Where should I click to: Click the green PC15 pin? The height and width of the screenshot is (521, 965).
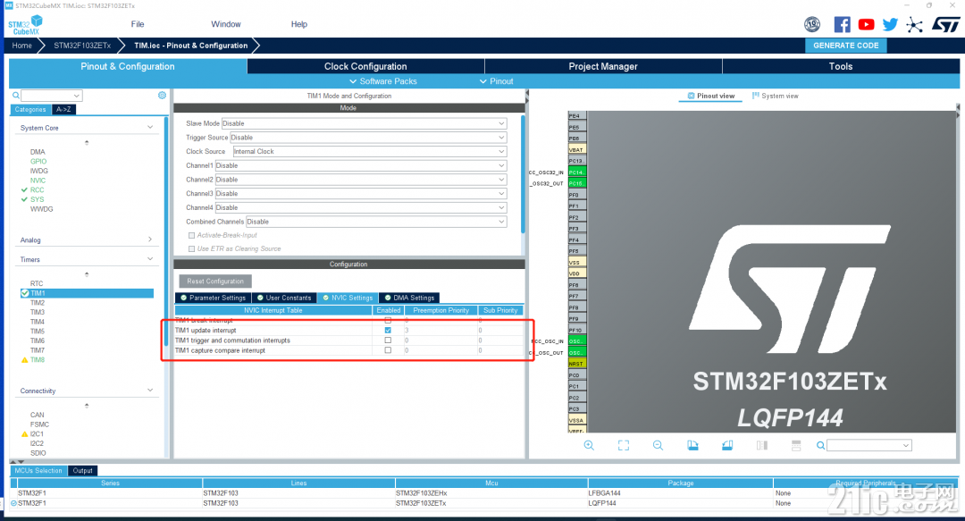tap(576, 183)
